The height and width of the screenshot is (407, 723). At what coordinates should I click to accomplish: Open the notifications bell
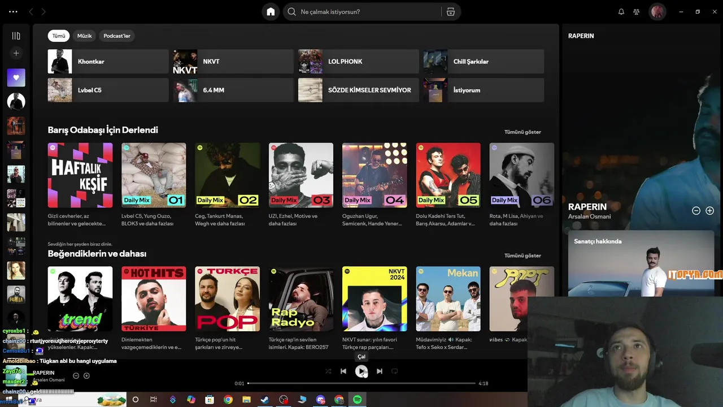[621, 12]
